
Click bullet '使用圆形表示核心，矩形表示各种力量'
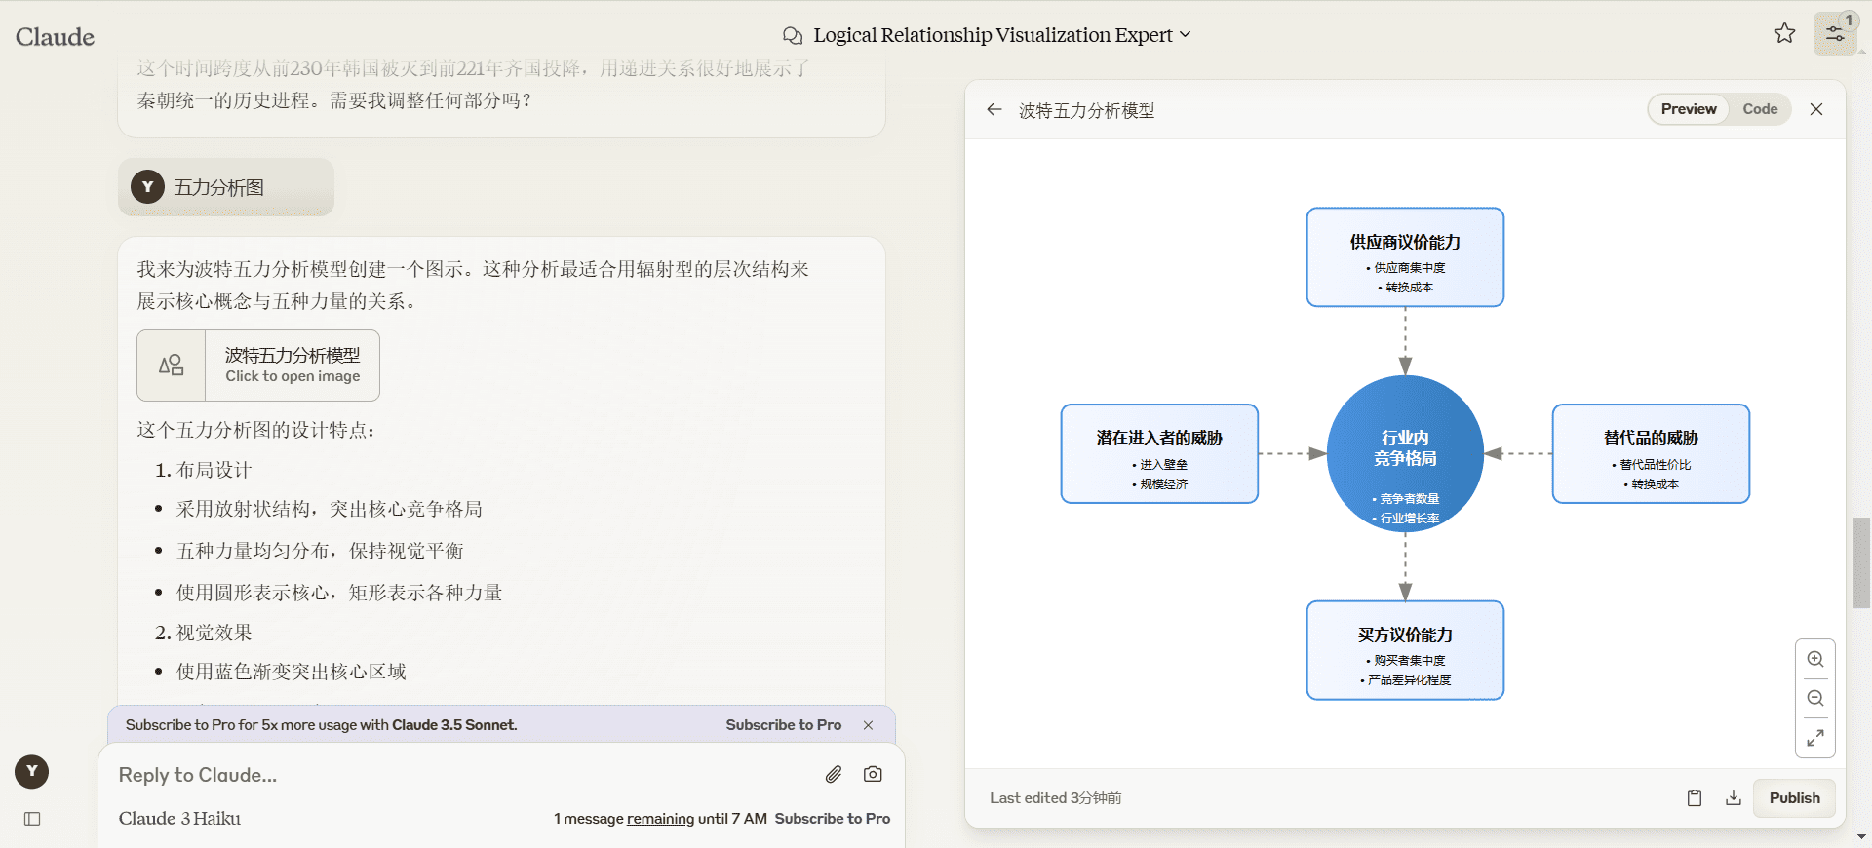pyautogui.click(x=339, y=593)
